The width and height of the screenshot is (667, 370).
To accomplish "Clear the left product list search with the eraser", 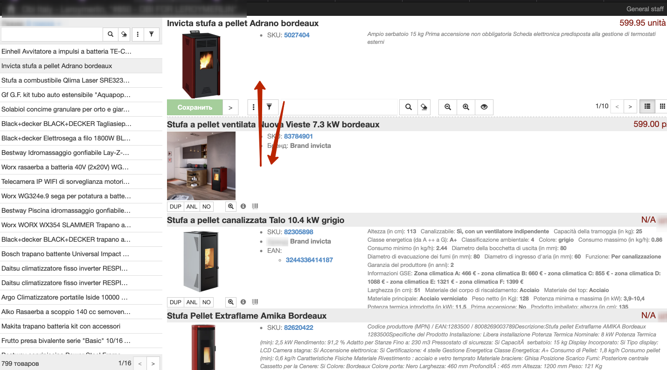I will point(124,34).
